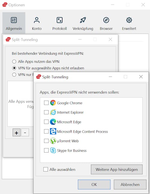Click the Microsoft Edge app icon
Image resolution: width=150 pixels, height=194 pixels.
(53, 122)
